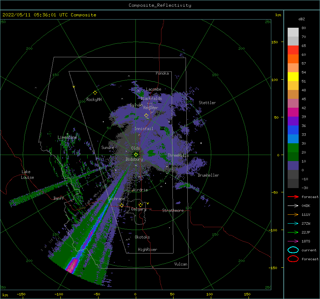Screen dimensions: 320x299
Task: Click the Strathmore town label
Action: coord(173,210)
